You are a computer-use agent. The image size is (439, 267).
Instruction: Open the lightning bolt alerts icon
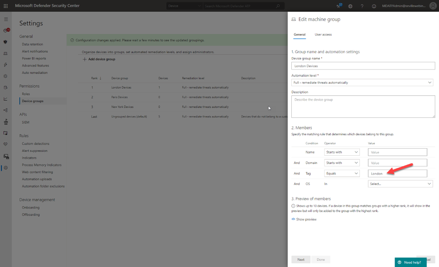(5, 65)
